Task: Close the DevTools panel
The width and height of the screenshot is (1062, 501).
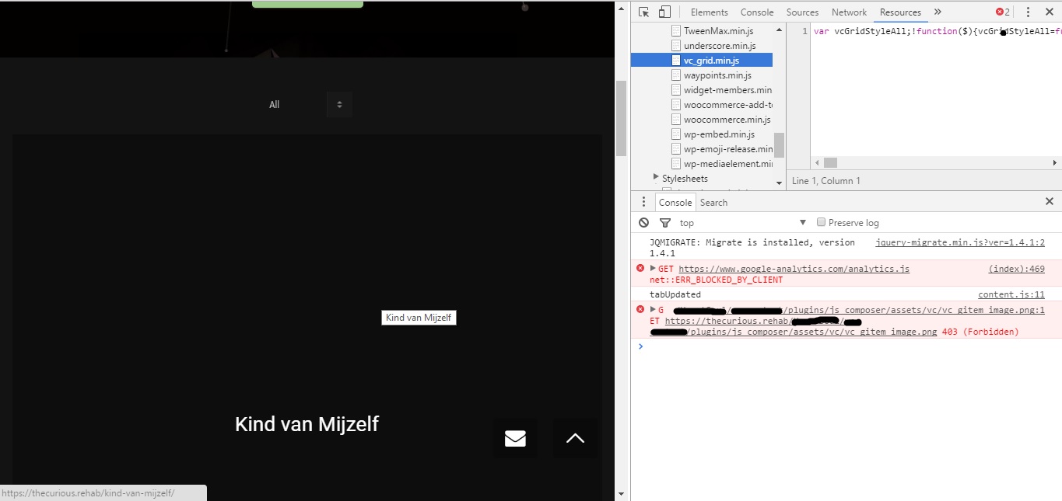Action: [x=1050, y=12]
